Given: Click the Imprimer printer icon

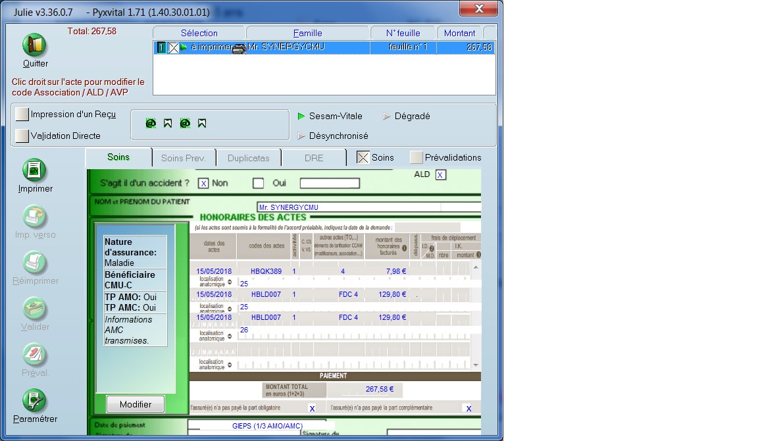Looking at the screenshot, I should [35, 170].
